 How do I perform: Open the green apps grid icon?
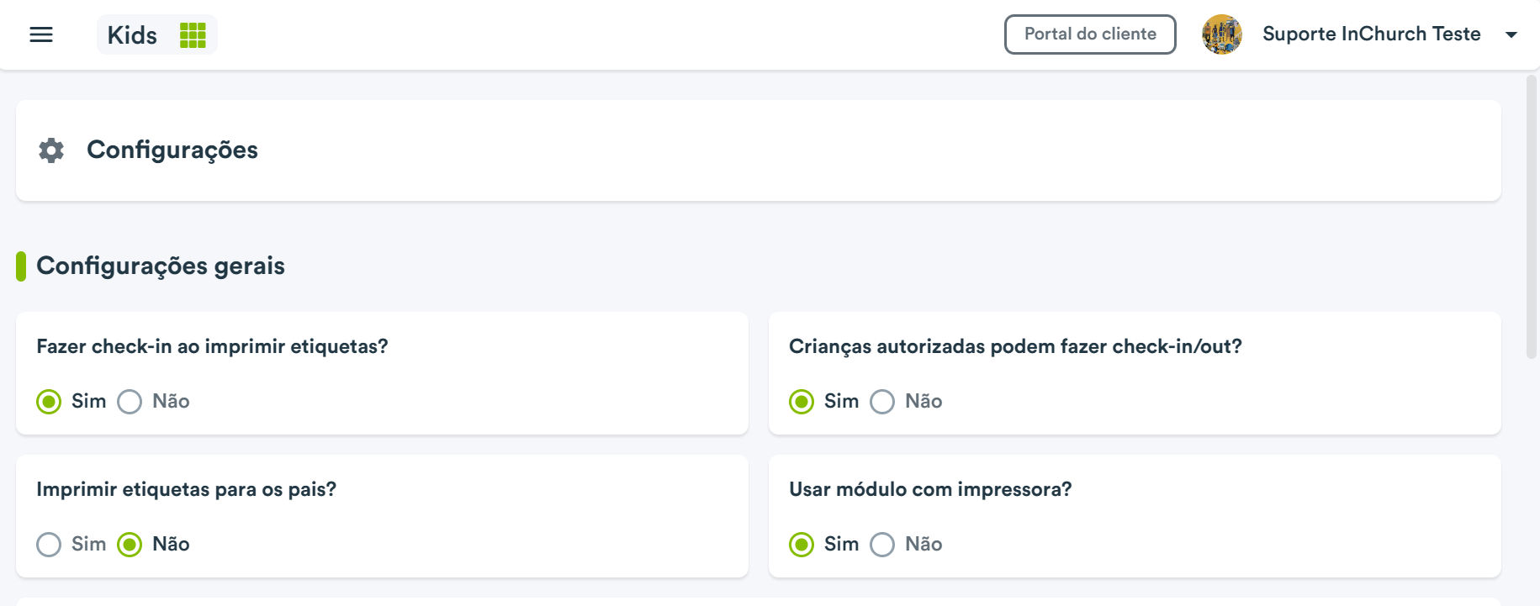[193, 35]
